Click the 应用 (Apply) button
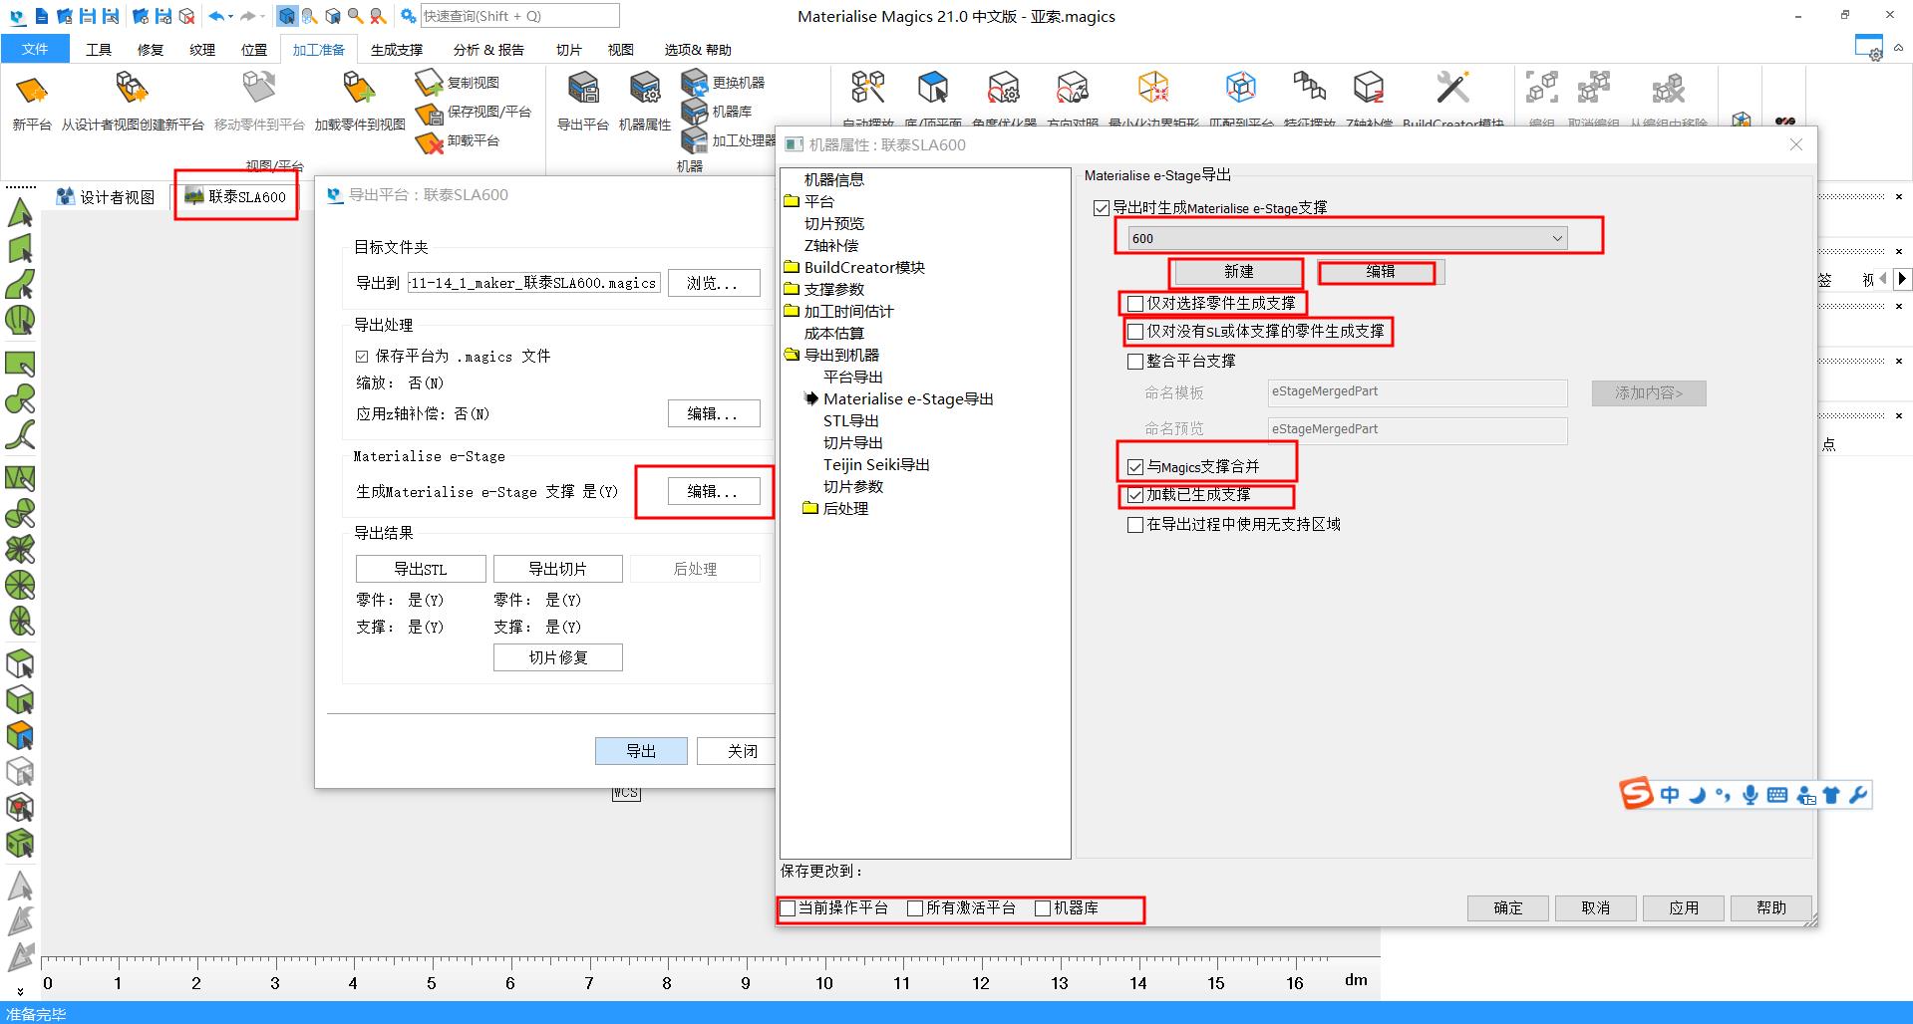Viewport: 1913px width, 1024px height. [1683, 907]
